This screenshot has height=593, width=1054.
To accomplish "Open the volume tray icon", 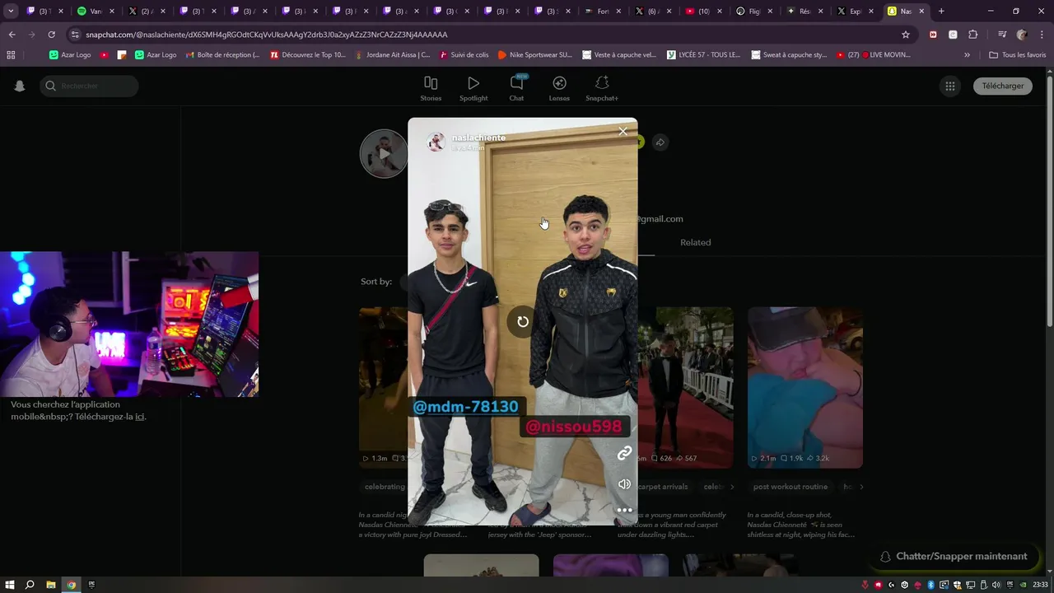I will [x=996, y=585].
